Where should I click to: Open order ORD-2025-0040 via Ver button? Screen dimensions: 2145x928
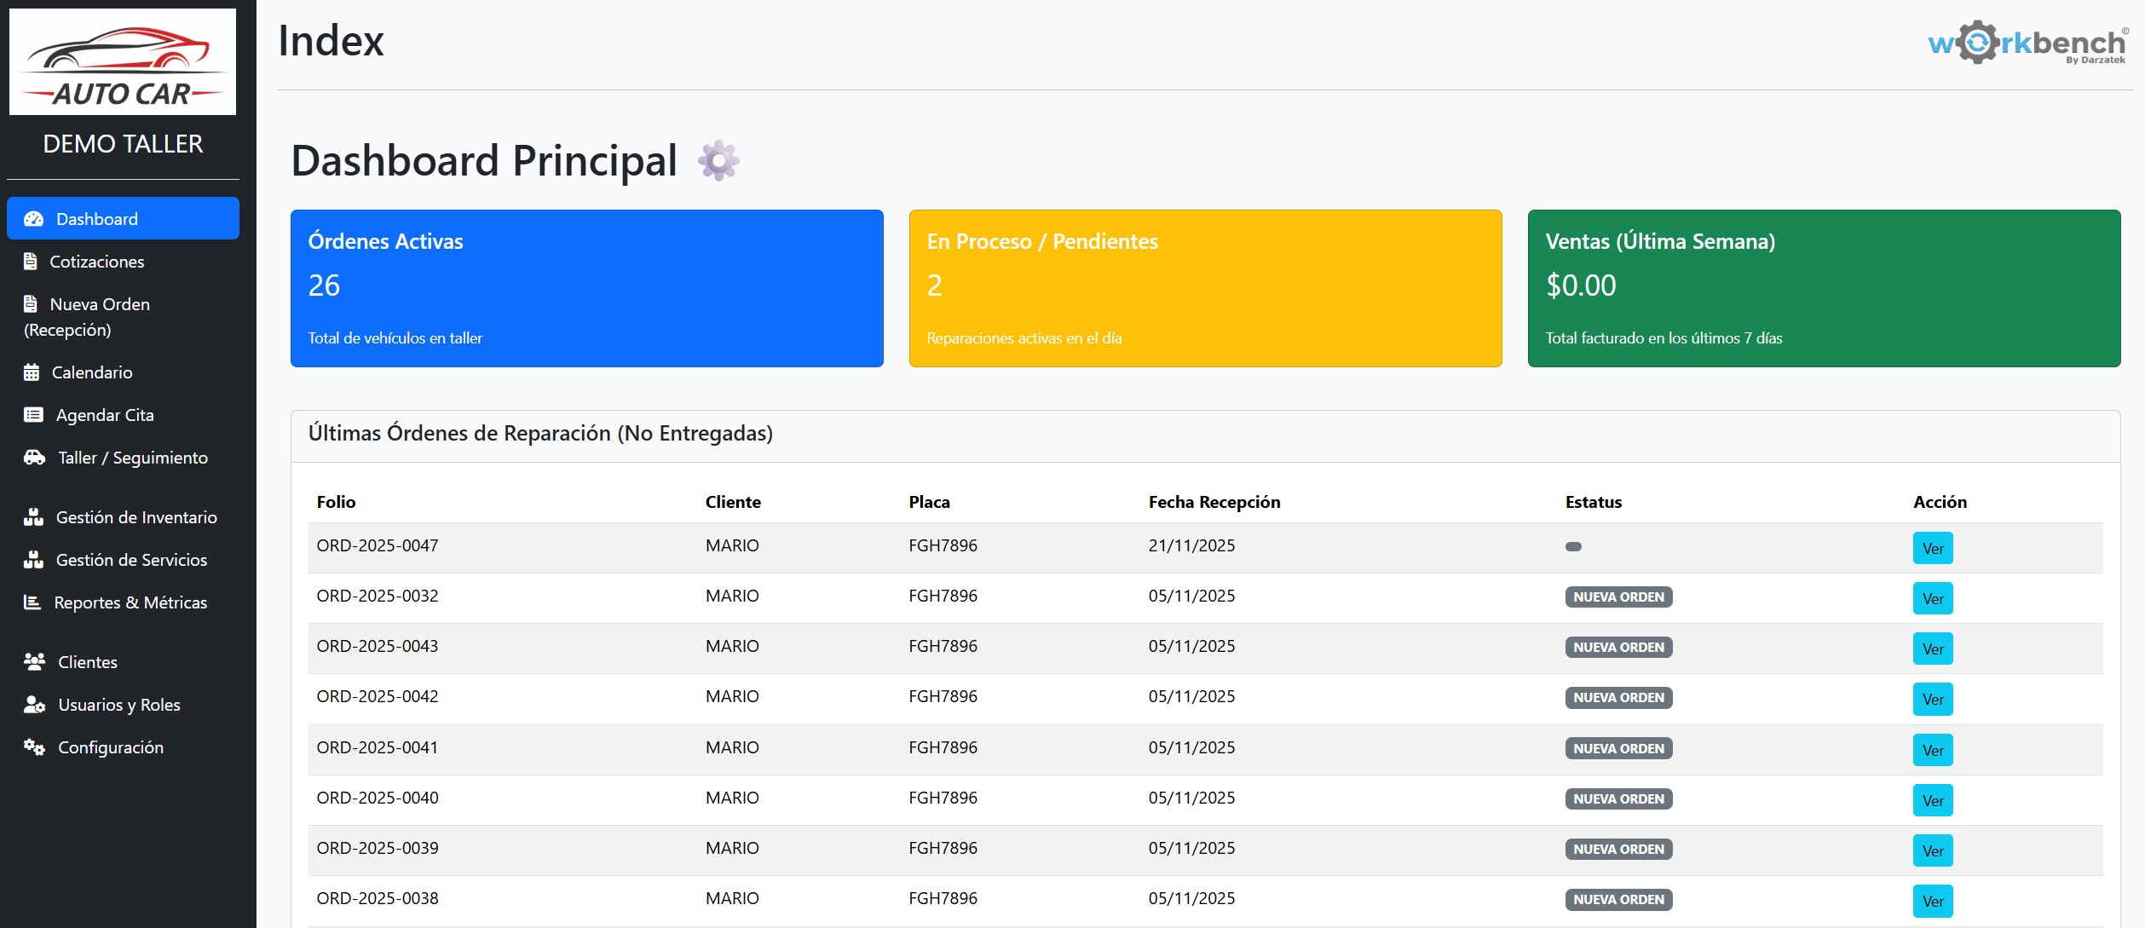point(1932,800)
